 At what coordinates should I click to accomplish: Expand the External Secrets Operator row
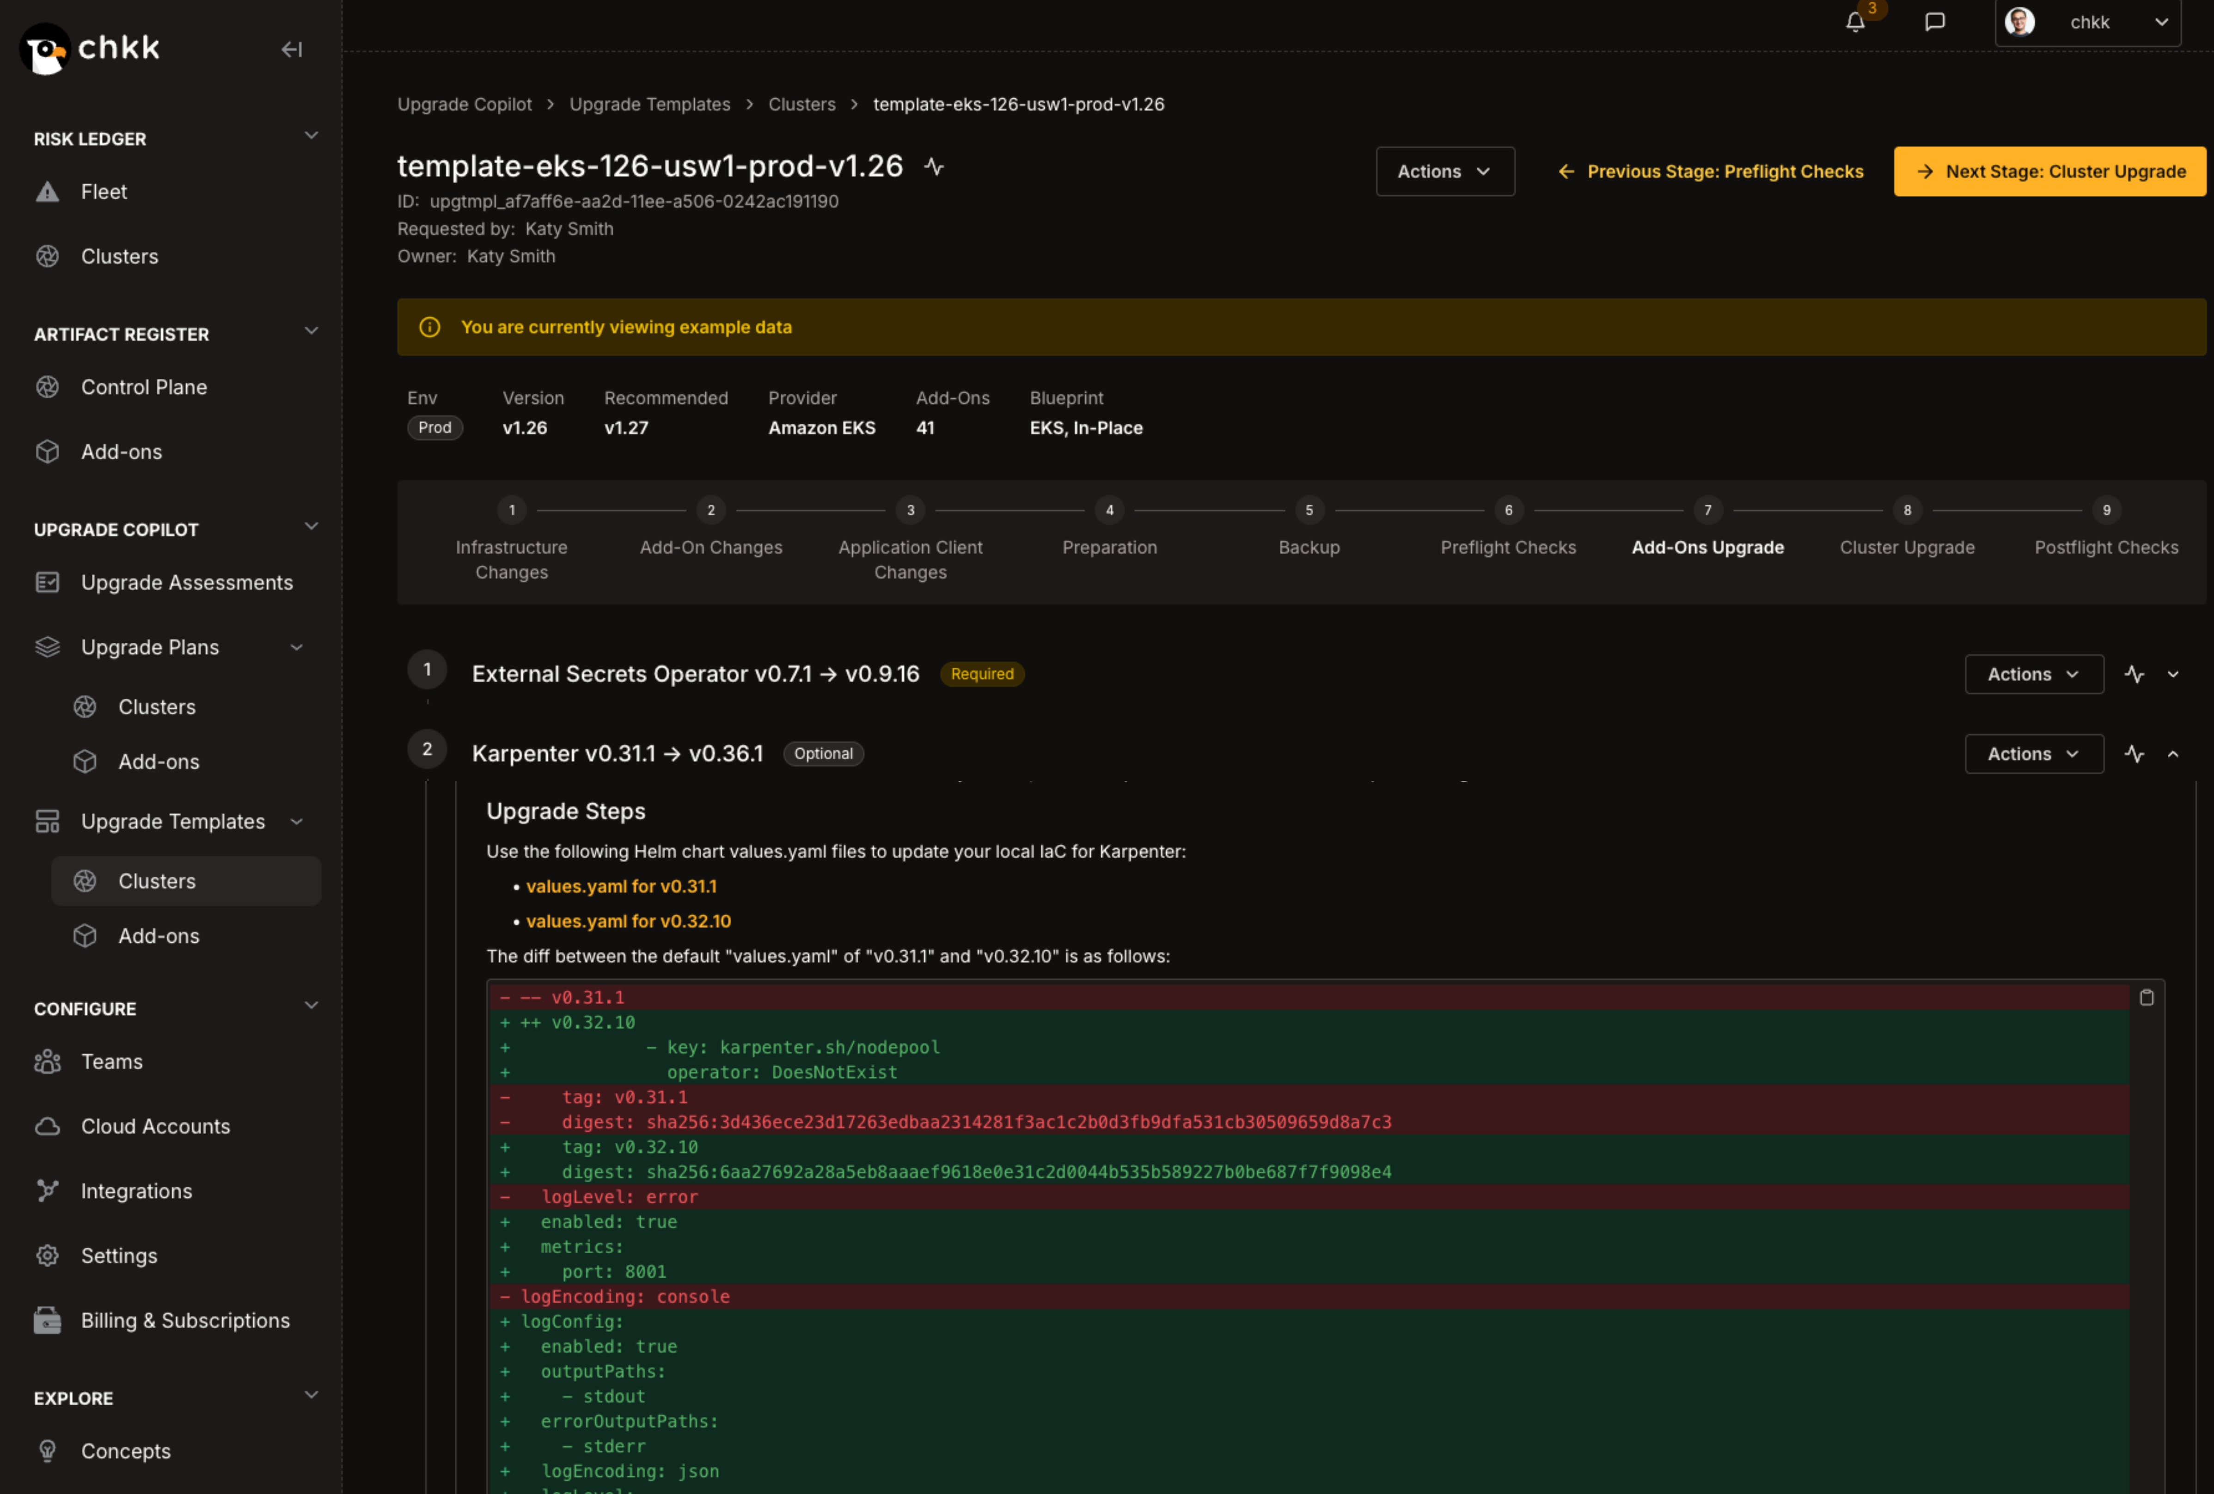[x=2173, y=674]
